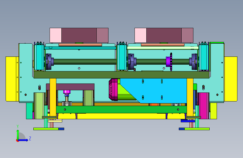Select the blue block below the right post
Image resolution: width=243 pixels, height=158 pixels.
tap(188, 121)
